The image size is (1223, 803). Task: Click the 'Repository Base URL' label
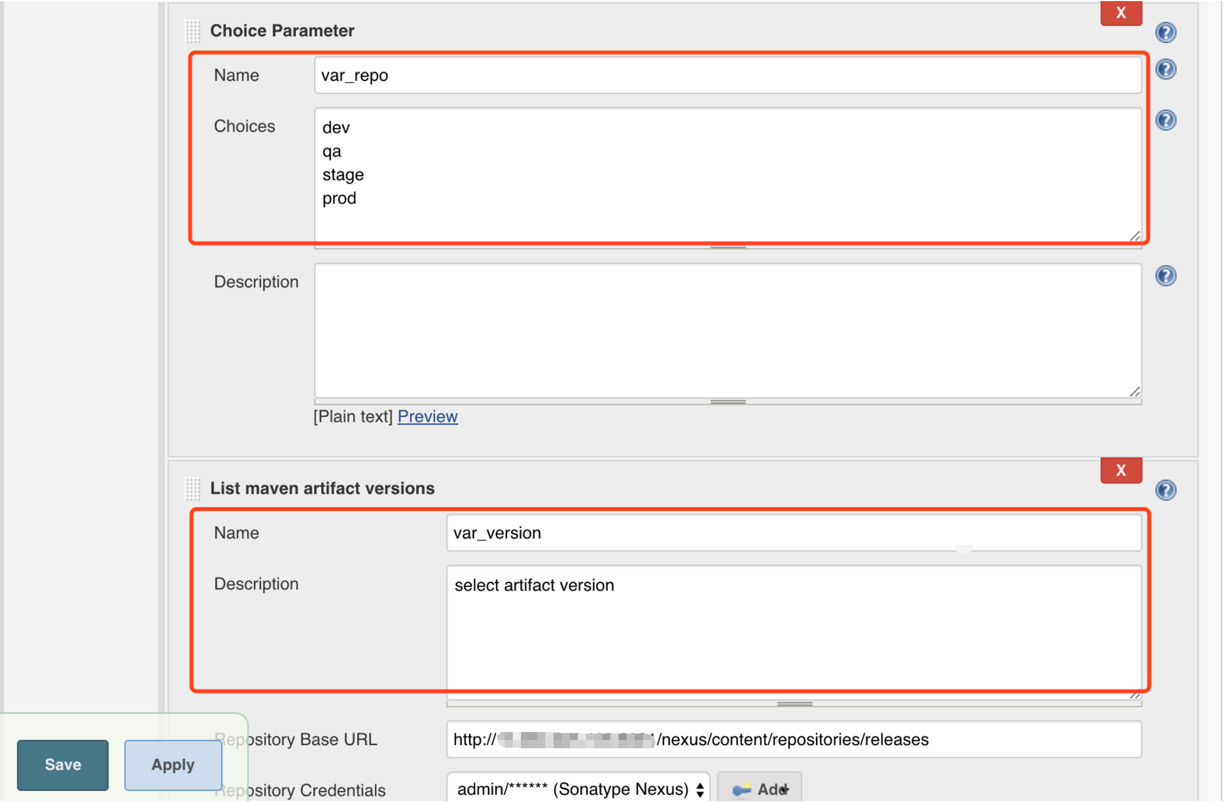click(296, 740)
